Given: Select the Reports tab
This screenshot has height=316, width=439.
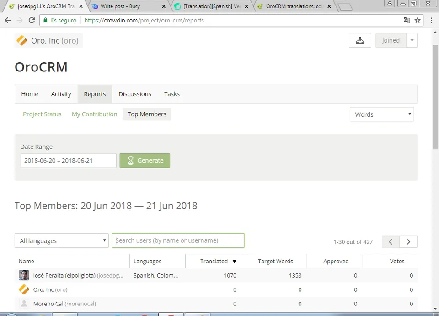Looking at the screenshot, I should (95, 94).
